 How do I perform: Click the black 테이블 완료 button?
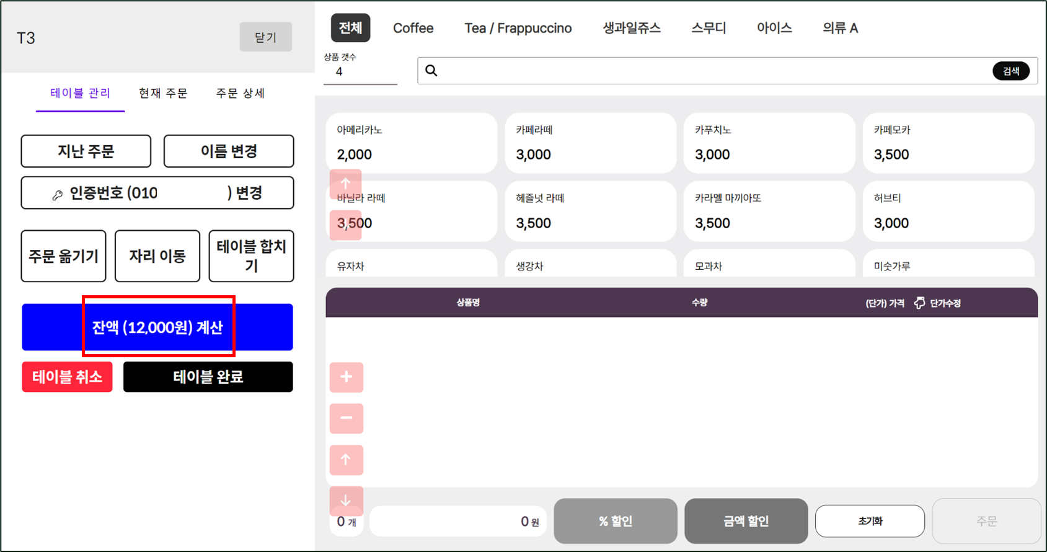[x=208, y=377]
